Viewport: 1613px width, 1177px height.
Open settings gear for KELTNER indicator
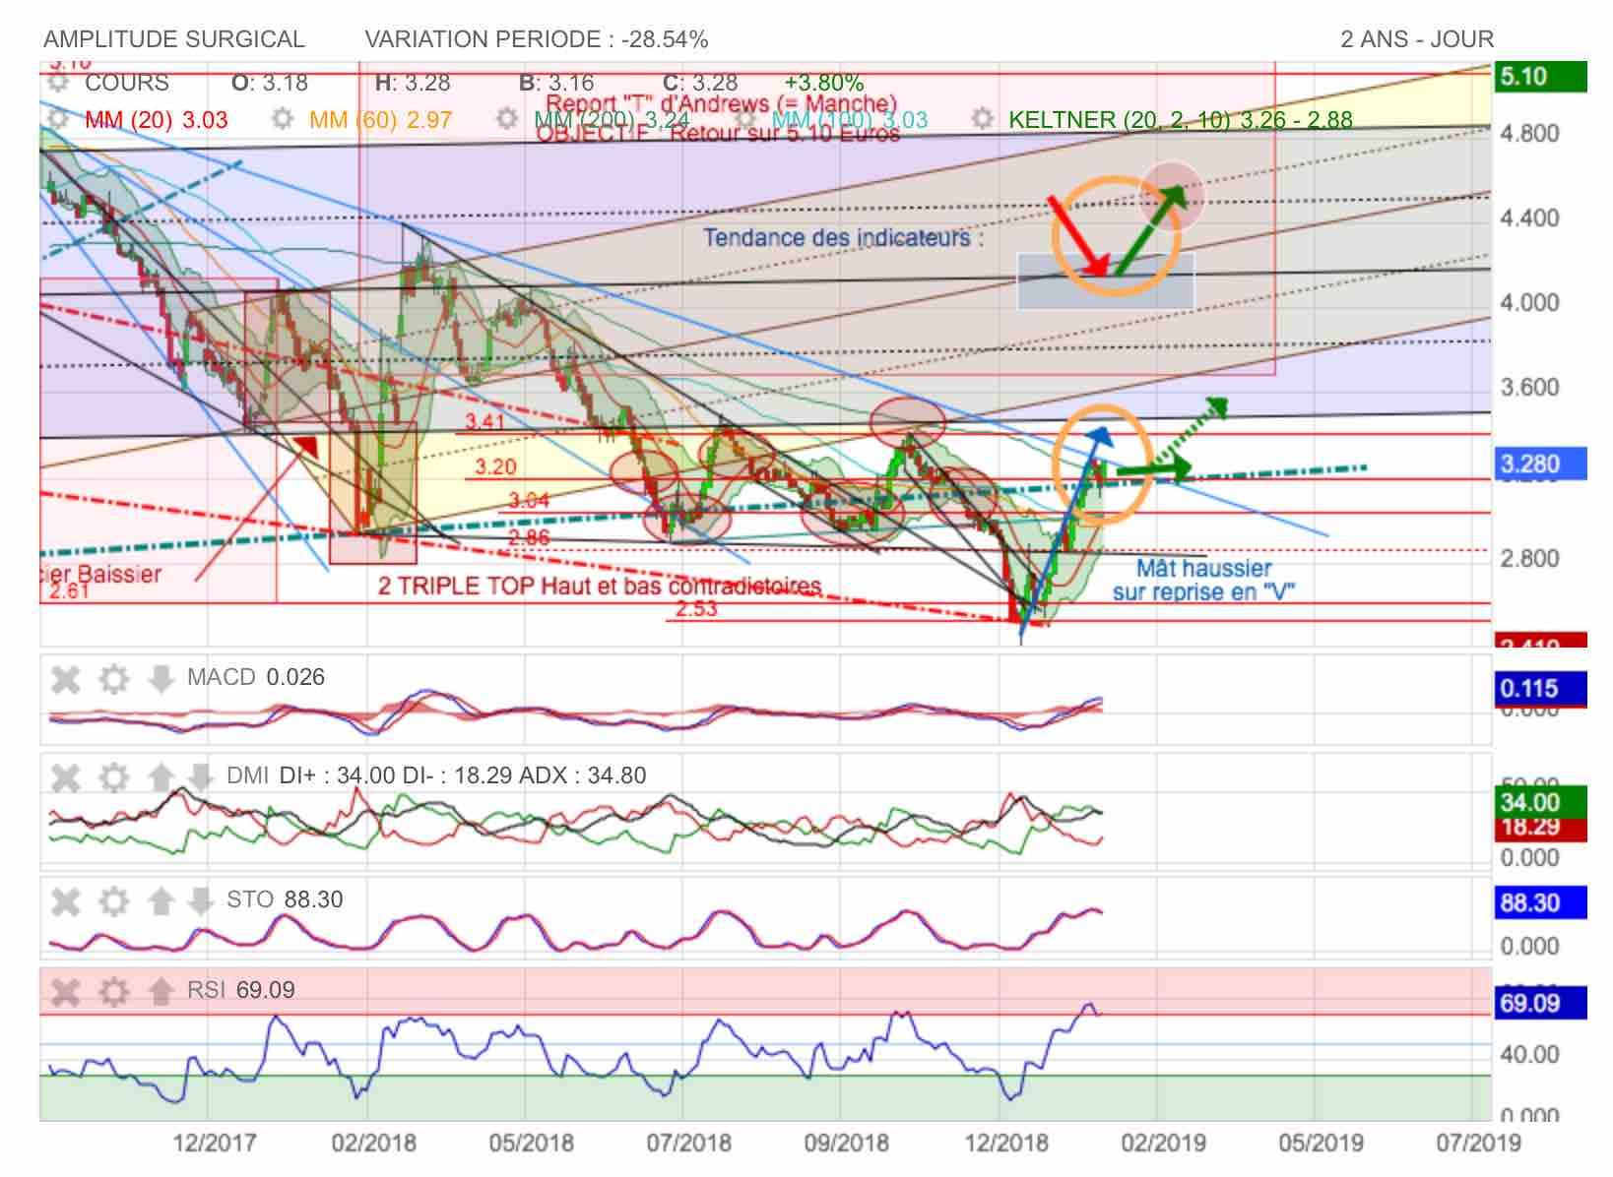982,120
